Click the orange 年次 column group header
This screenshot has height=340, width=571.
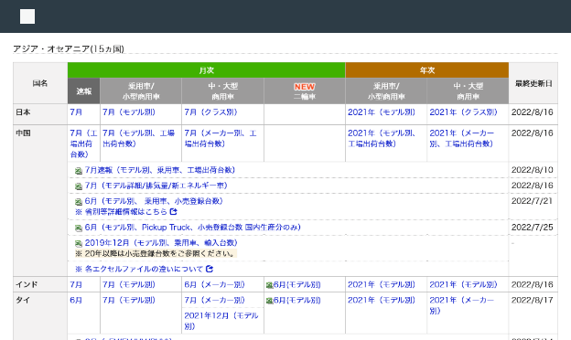point(427,70)
